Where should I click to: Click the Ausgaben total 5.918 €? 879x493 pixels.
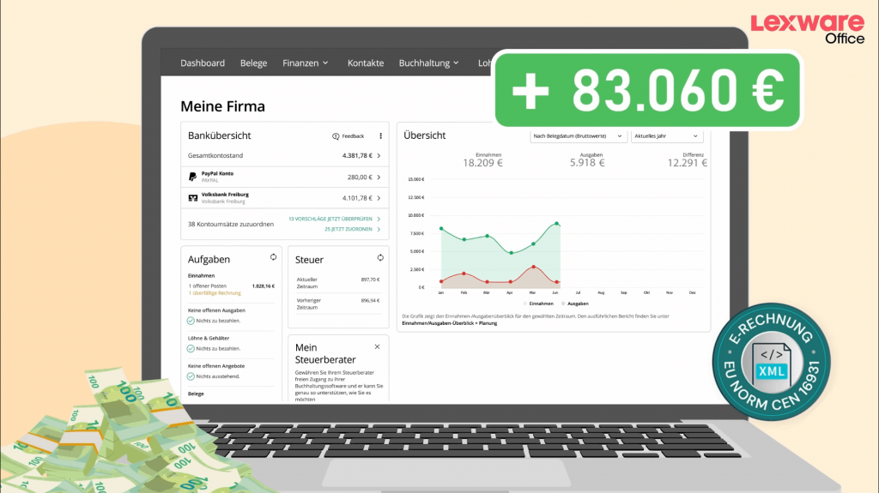pos(587,163)
